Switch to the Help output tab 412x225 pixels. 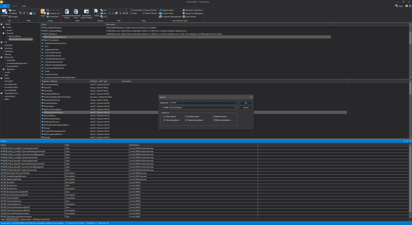pyautogui.click(x=3, y=219)
